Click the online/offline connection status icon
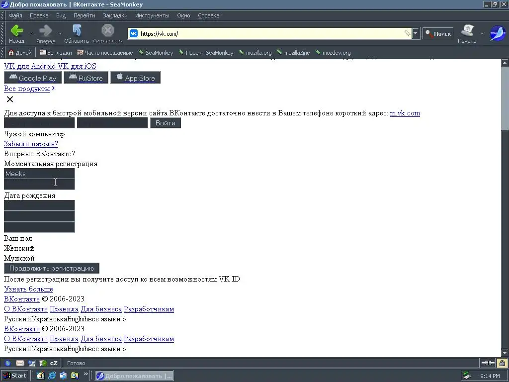The image size is (509, 382). coord(488,363)
